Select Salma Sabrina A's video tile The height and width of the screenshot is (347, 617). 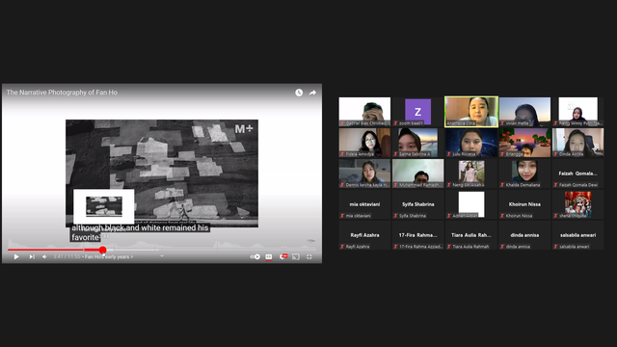pyautogui.click(x=417, y=143)
